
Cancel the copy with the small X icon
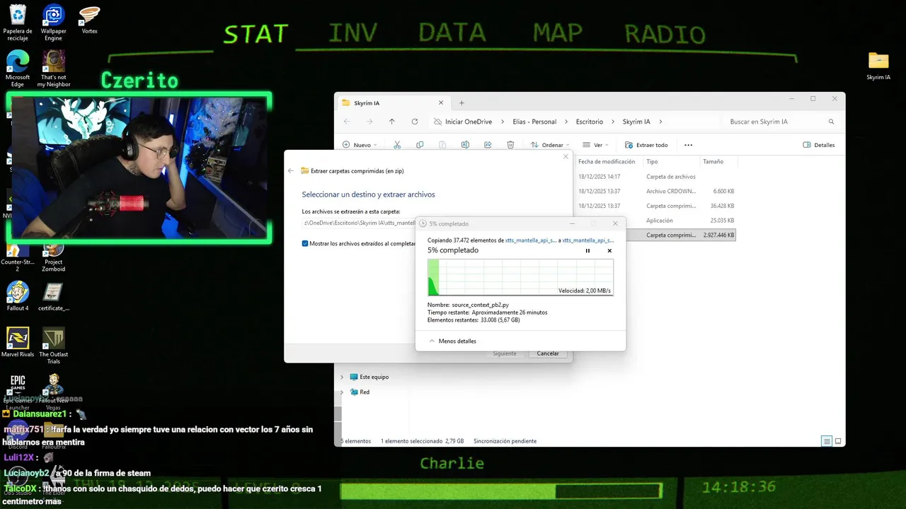click(x=609, y=251)
